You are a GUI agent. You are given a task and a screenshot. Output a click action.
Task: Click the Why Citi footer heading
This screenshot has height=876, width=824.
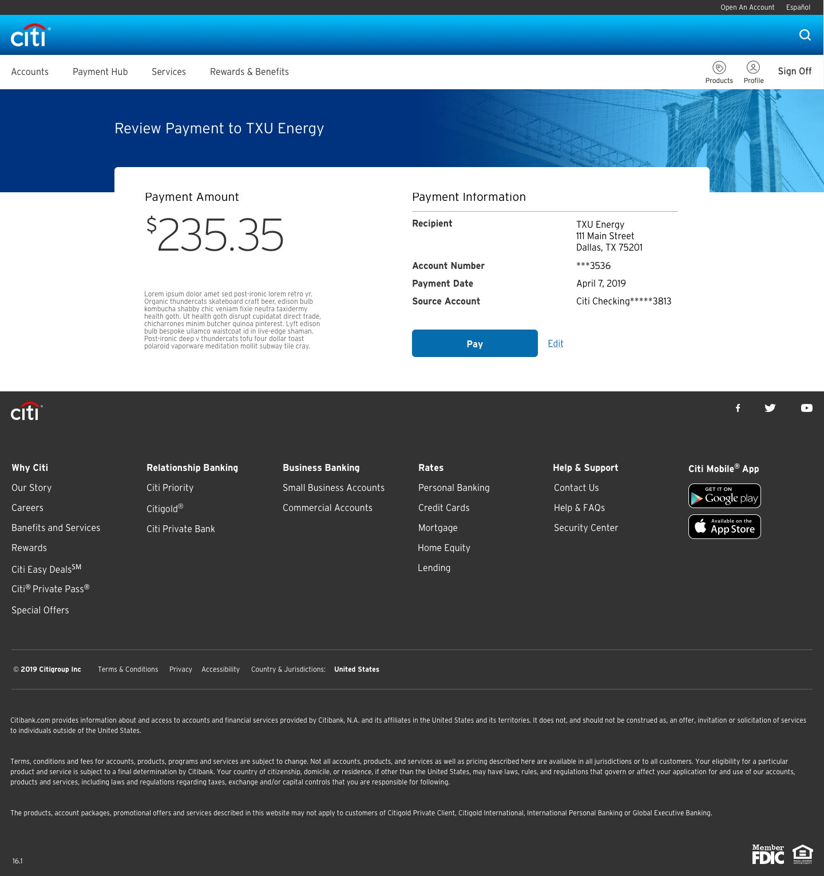coord(30,467)
